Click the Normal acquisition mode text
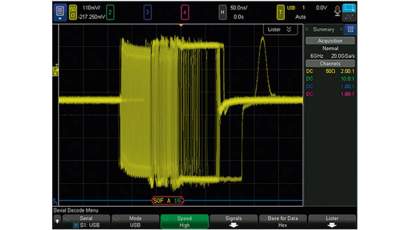 pyautogui.click(x=330, y=48)
